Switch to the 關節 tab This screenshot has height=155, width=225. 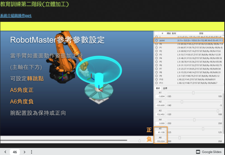coord(158,88)
